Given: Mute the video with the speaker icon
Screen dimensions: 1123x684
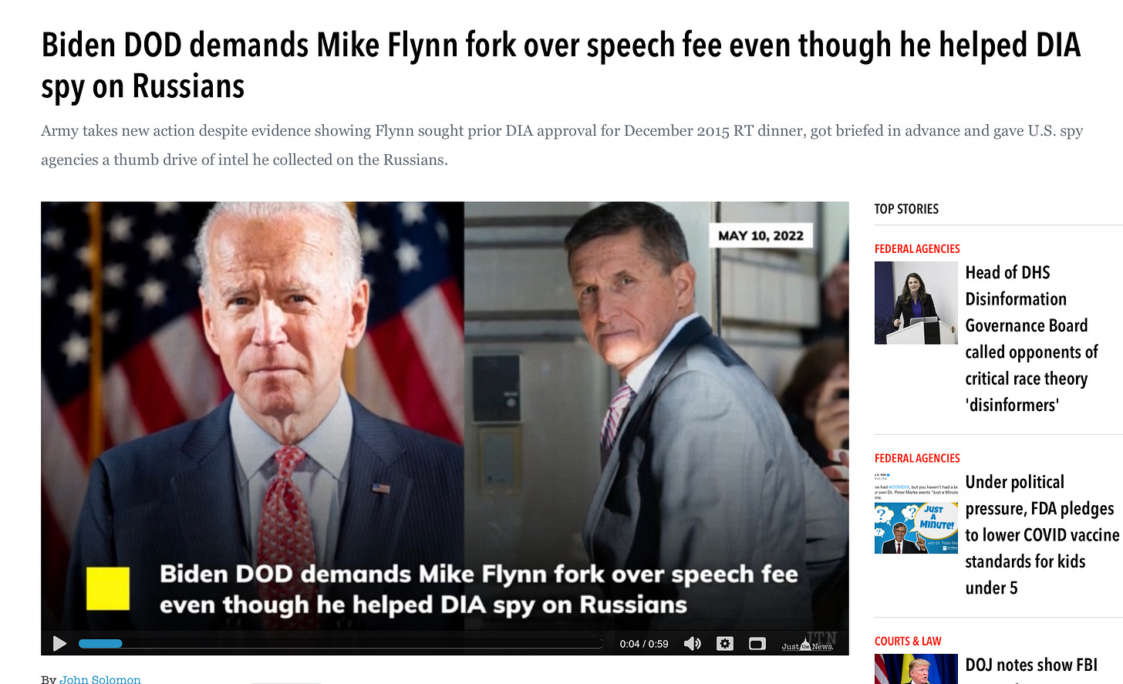Looking at the screenshot, I should pyautogui.click(x=692, y=643).
